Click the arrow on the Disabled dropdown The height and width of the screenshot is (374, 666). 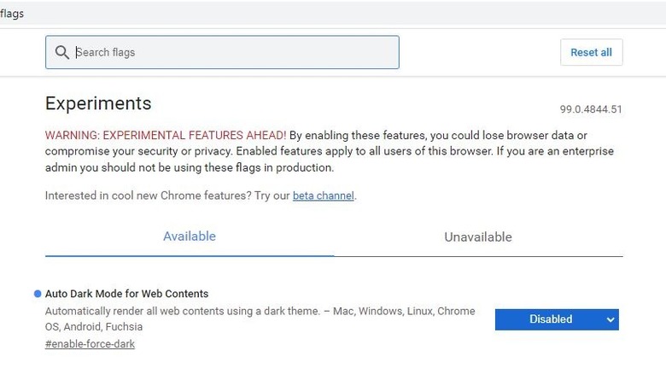tap(610, 319)
